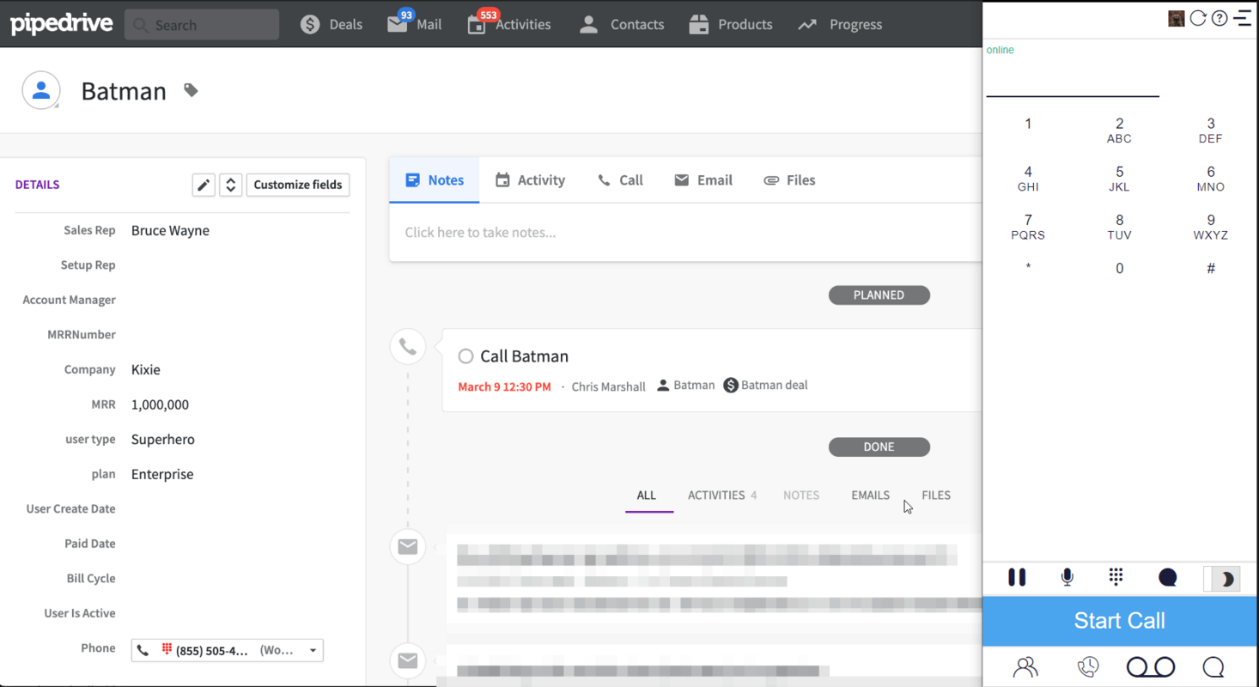Mark the Call Batman activity as done
Viewport: 1259px width, 687px height.
point(465,356)
